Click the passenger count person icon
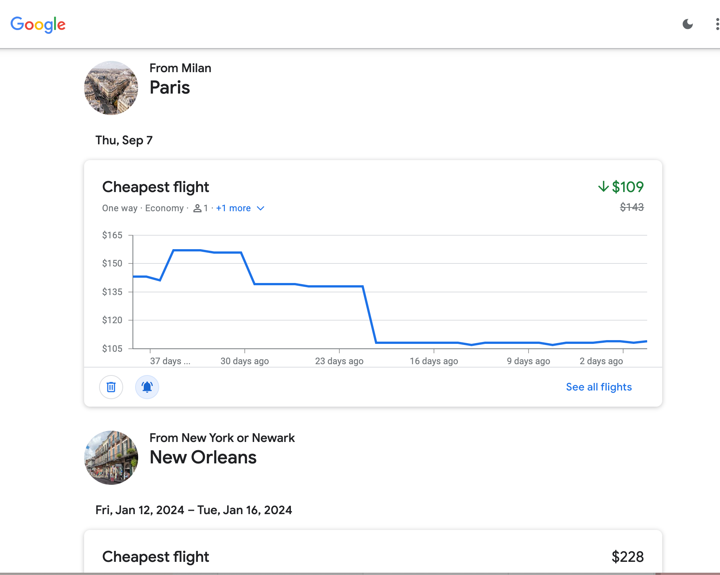The image size is (720, 575). 197,208
